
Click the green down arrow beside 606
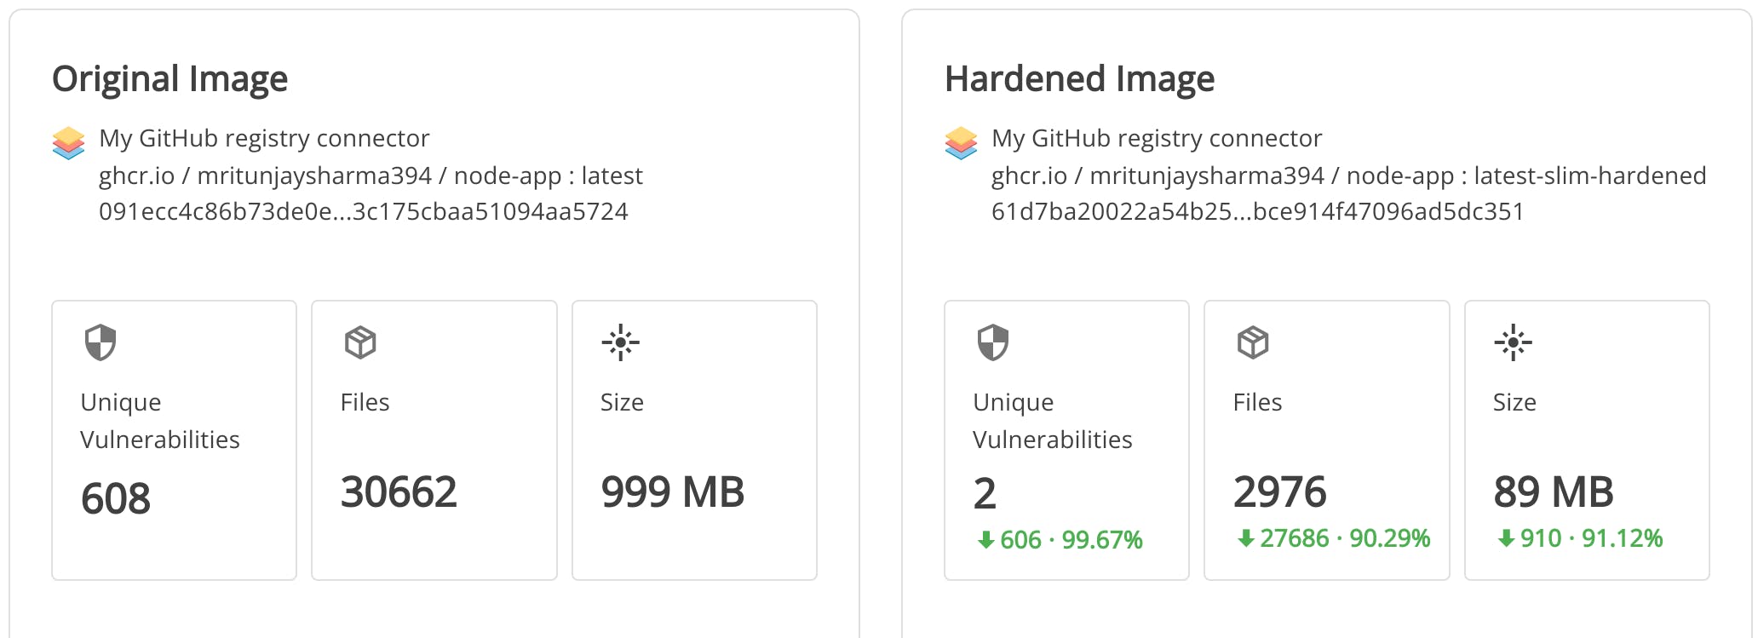click(x=986, y=540)
